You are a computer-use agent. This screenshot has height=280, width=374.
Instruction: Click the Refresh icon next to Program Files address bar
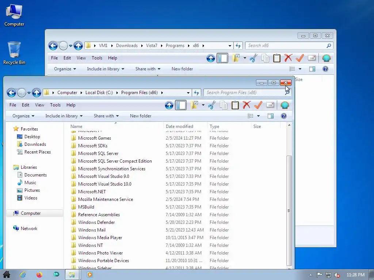(196, 93)
